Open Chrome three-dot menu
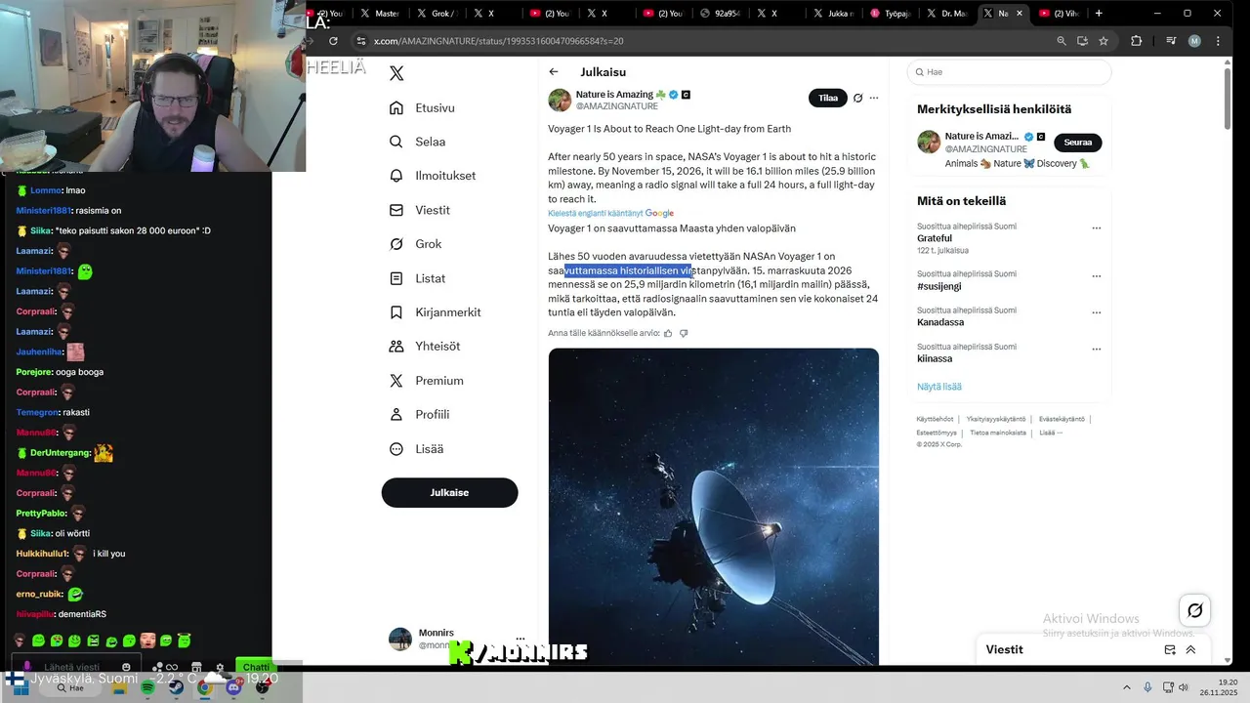 1218,41
